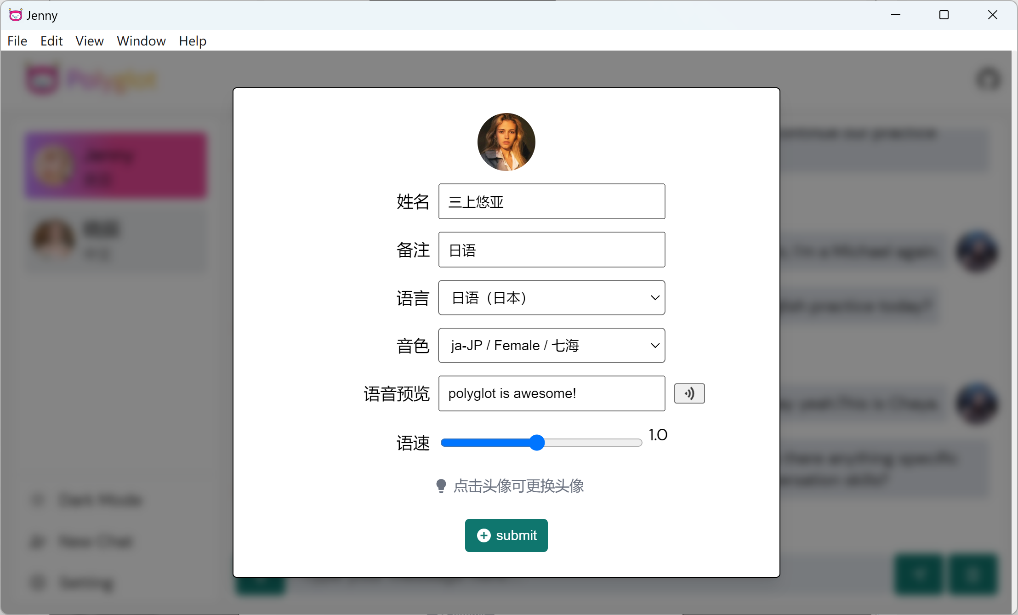Click the avatar to change the profile picture
This screenshot has width=1018, height=615.
(506, 142)
